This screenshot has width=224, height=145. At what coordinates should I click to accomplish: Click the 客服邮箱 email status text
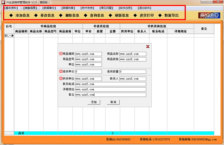(x=198, y=139)
